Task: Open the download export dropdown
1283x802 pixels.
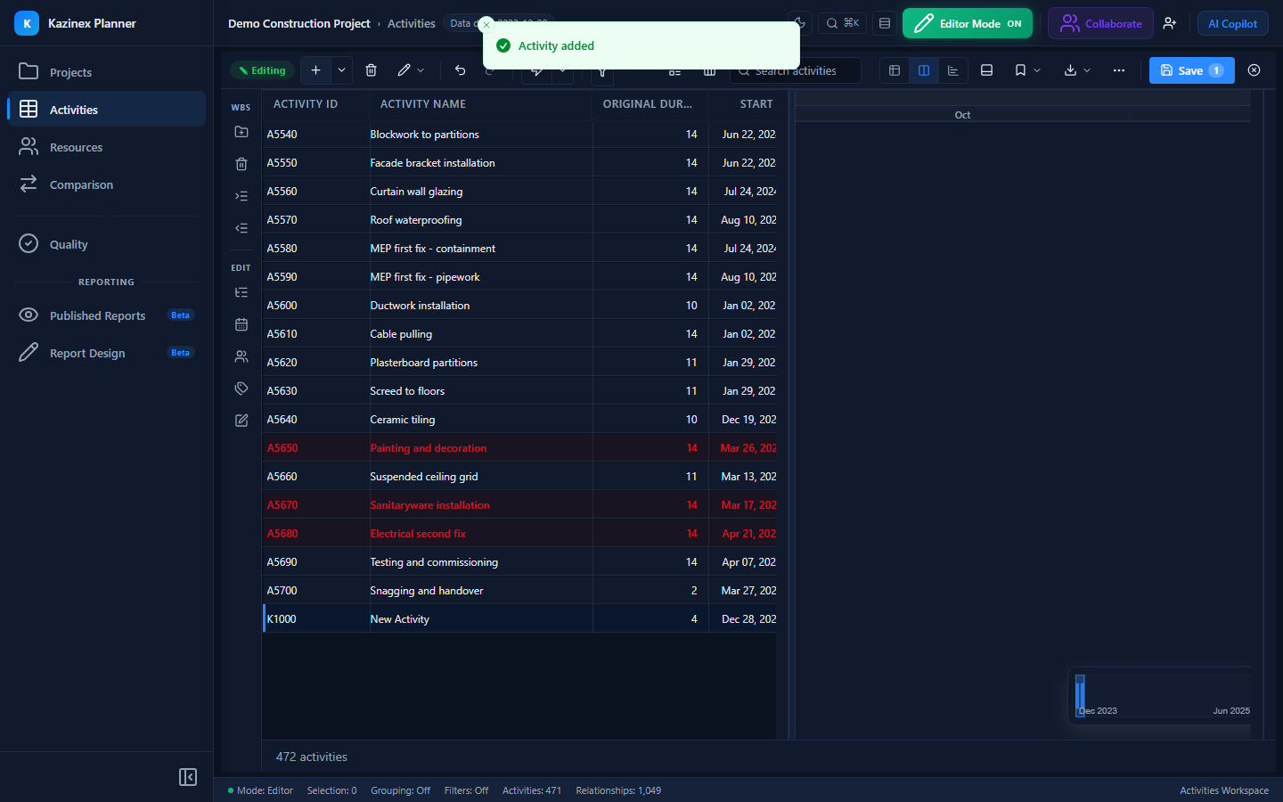Action: coord(1077,70)
